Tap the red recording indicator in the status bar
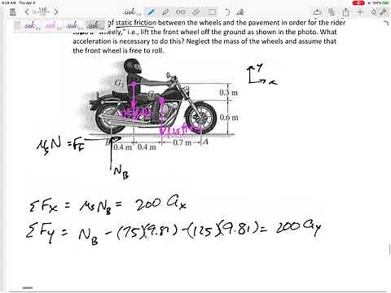 tap(358, 2)
